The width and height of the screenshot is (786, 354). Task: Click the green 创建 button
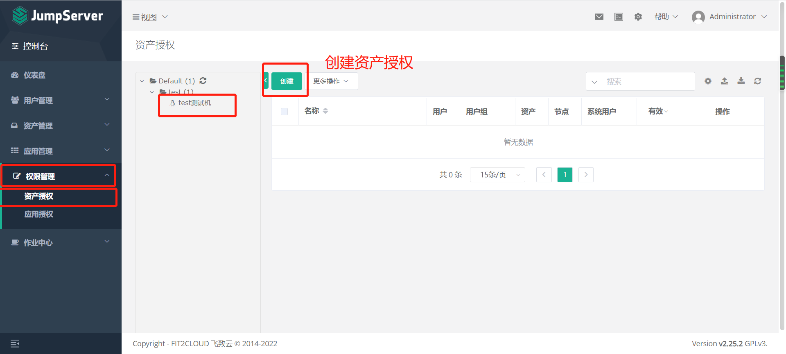(x=287, y=81)
